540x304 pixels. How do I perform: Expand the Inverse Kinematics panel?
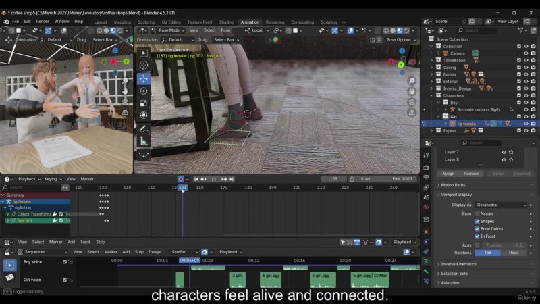[459, 264]
